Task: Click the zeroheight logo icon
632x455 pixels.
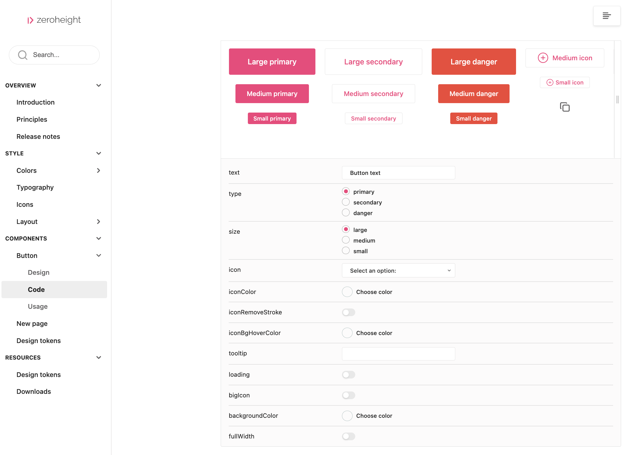Action: [x=30, y=20]
